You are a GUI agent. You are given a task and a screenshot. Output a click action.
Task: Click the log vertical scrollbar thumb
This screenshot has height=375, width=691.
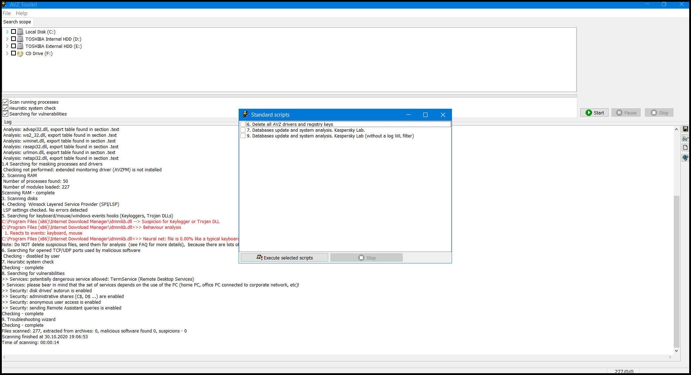tap(676, 271)
